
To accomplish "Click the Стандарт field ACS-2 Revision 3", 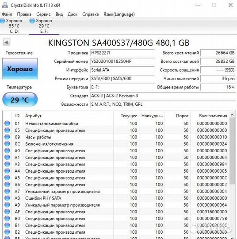I will click(x=163, y=96).
